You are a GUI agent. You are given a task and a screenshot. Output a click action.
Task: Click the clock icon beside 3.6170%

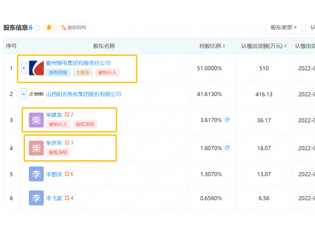coord(227,120)
